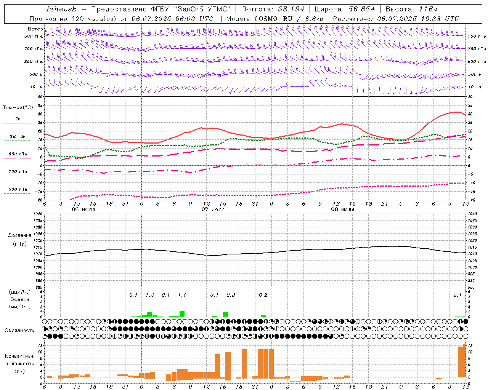
Task: Click the "07 июля" date label
Action: click(213, 209)
